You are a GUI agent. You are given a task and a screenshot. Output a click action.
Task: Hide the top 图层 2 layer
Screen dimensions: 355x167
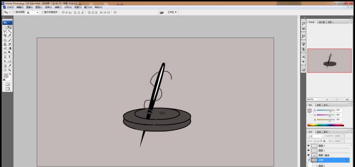tap(308, 146)
